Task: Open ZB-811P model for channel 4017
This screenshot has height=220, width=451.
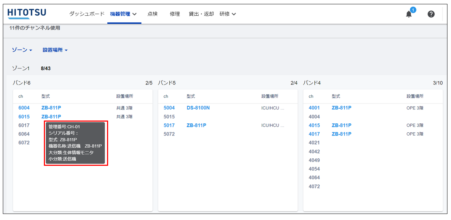Action: click(341, 134)
